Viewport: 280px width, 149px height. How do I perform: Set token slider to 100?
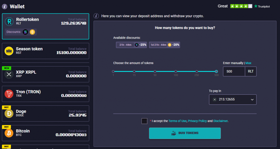coord(176,71)
